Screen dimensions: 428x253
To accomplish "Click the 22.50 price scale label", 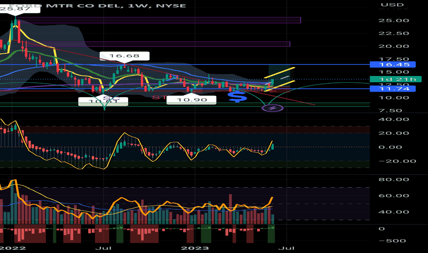I will pyautogui.click(x=394, y=34).
